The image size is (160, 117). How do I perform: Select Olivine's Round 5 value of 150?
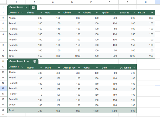(x=72, y=45)
